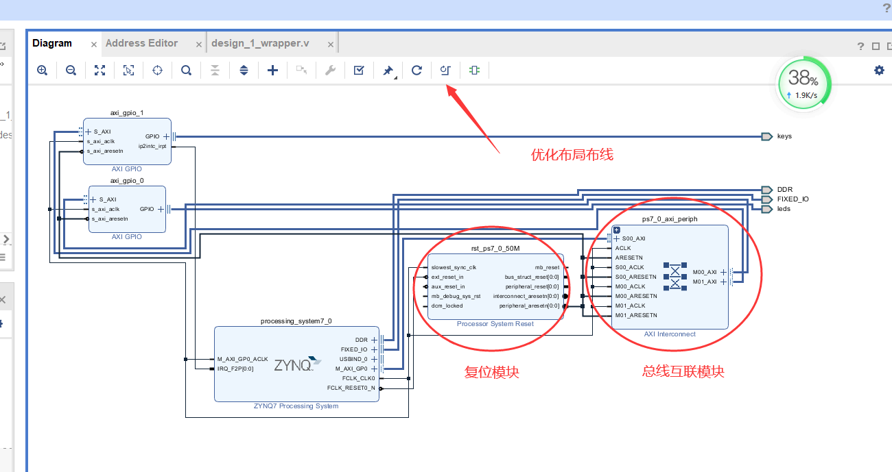
Task: Click the ip2intc_irpt pin on axi_gpio_1
Action: 152,146
